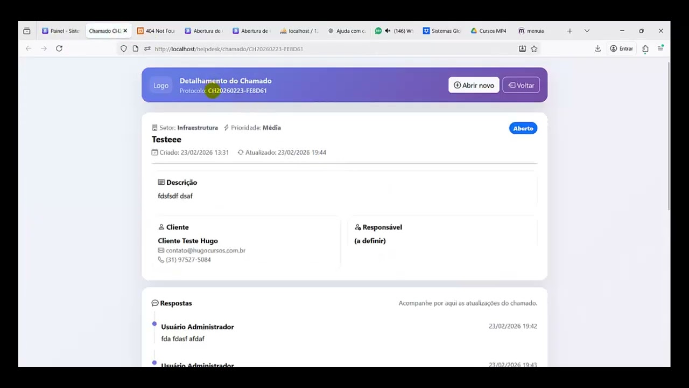This screenshot has width=689, height=388.
Task: Click protocol number CH20260223-FE8D61
Action: click(237, 91)
